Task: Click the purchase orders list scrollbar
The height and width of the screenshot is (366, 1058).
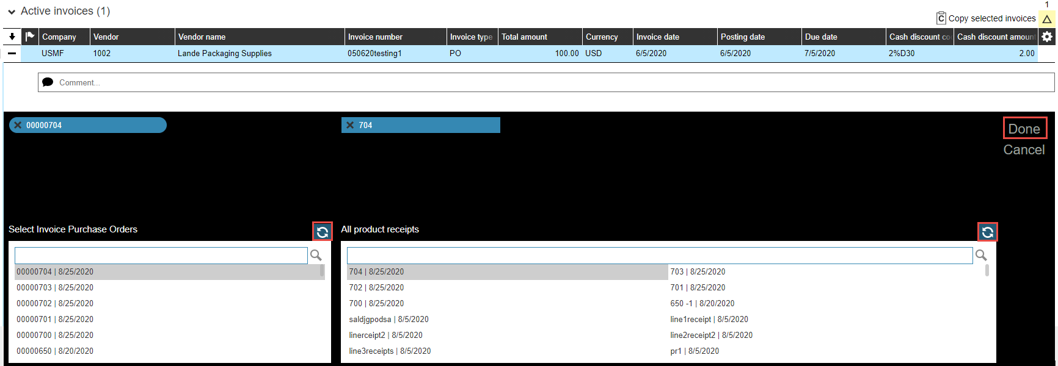Action: coord(322,271)
